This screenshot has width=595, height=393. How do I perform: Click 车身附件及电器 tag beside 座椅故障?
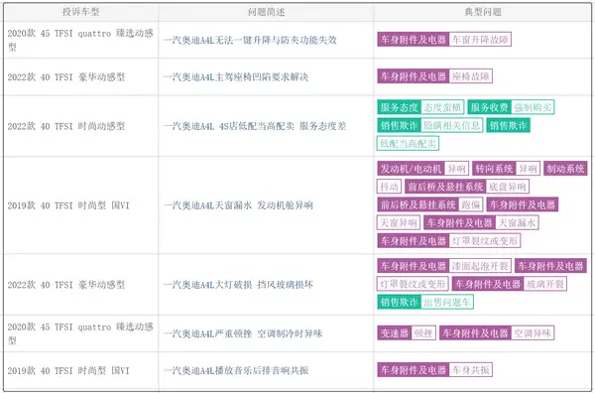coord(414,76)
